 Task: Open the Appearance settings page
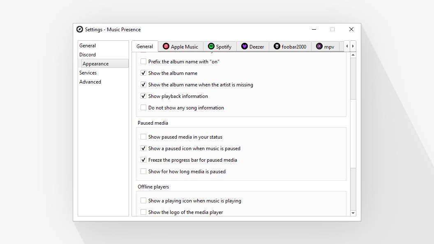(x=95, y=64)
